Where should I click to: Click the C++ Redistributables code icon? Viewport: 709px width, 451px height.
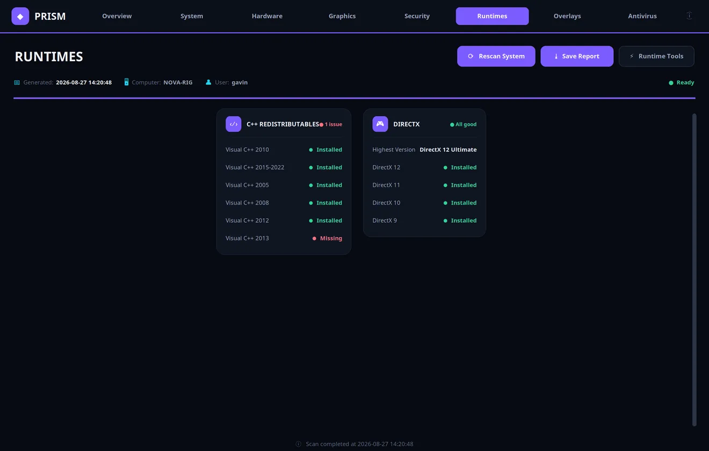(234, 124)
